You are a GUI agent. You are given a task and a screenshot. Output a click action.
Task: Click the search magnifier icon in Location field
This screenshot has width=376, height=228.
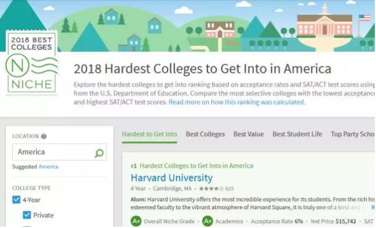(x=99, y=153)
